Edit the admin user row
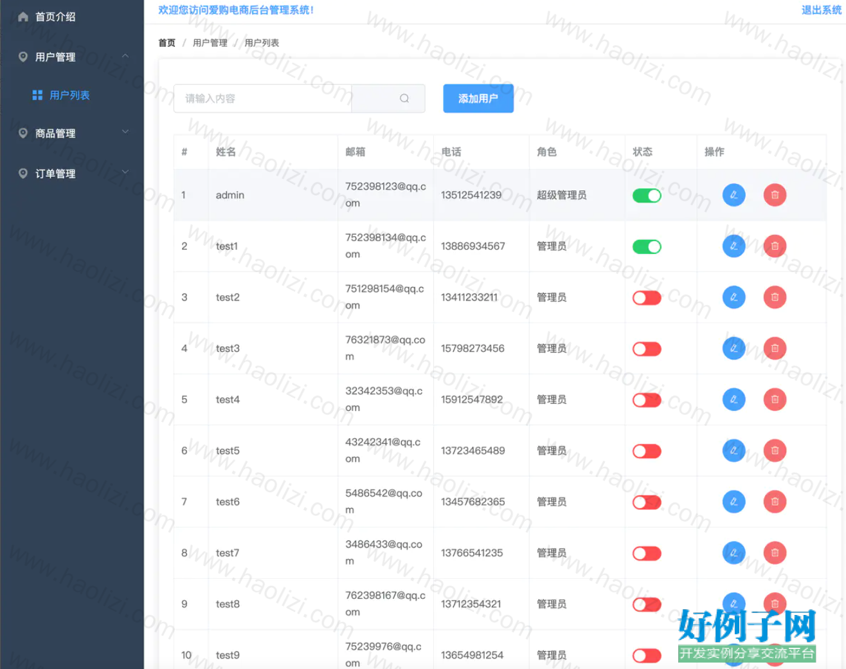The width and height of the screenshot is (846, 669). pyautogui.click(x=733, y=195)
